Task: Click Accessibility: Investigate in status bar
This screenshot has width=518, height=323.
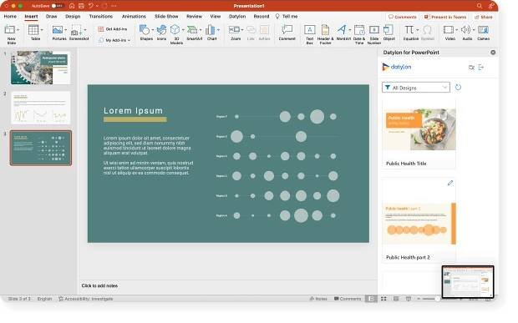Action: tap(85, 299)
